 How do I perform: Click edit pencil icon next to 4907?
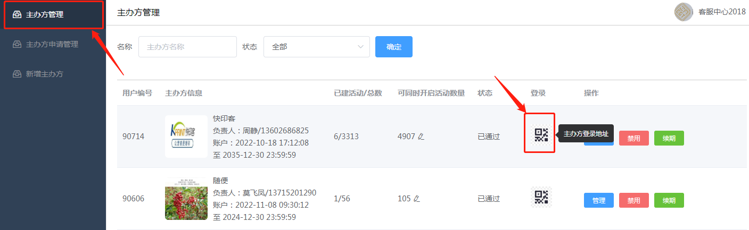[x=421, y=137]
